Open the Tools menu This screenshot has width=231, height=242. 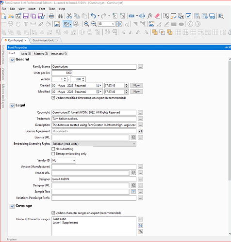coord(52,9)
